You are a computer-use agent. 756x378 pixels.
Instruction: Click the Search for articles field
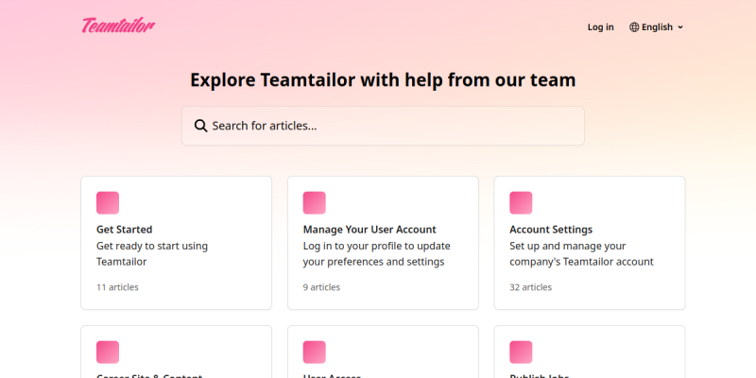point(383,126)
